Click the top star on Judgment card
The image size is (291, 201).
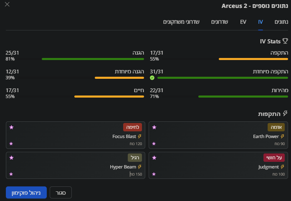(154, 158)
